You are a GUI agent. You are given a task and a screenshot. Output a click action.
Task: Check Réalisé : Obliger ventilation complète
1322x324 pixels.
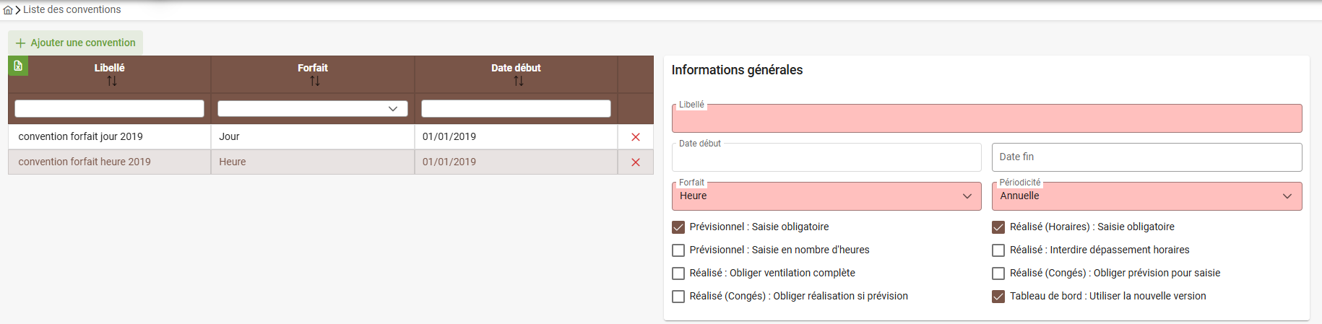coord(678,273)
